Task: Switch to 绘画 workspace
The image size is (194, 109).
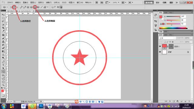Action: pyautogui.click(x=164, y=2)
